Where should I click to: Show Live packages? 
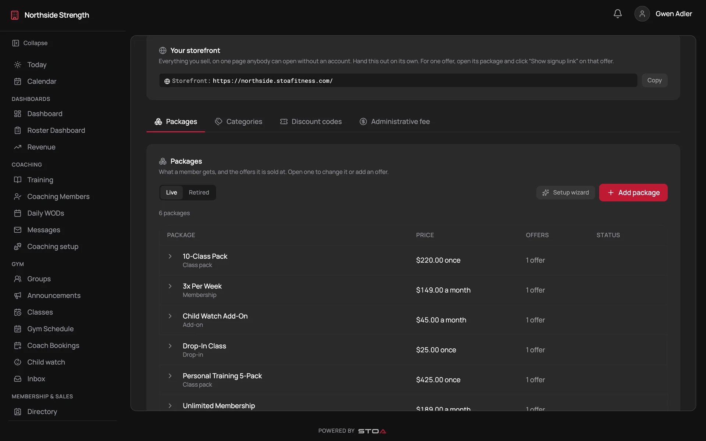coord(171,193)
